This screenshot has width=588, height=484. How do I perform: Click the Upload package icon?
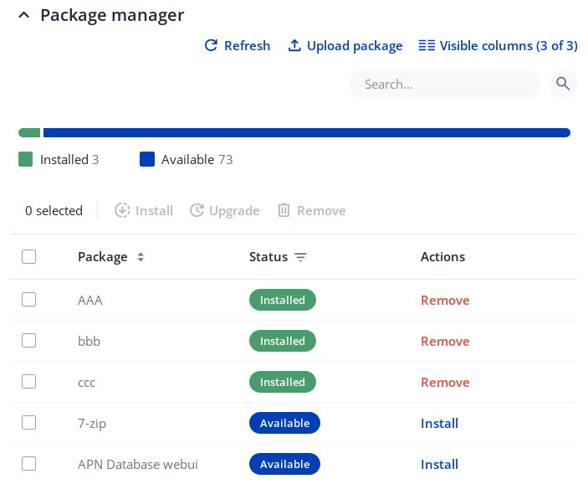click(x=294, y=46)
